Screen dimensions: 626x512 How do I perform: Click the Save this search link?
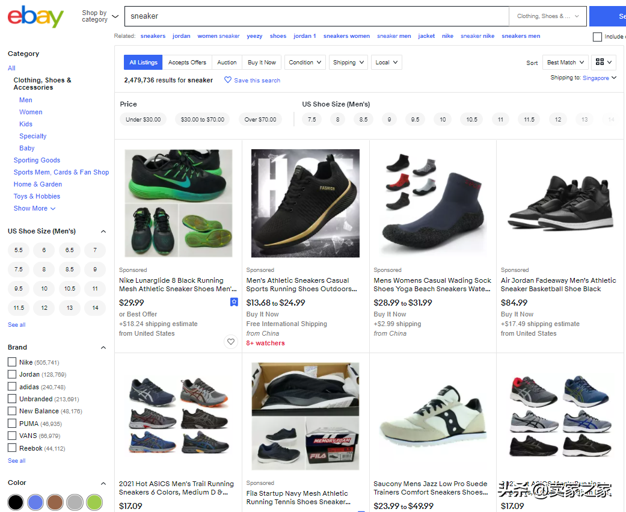coord(257,80)
